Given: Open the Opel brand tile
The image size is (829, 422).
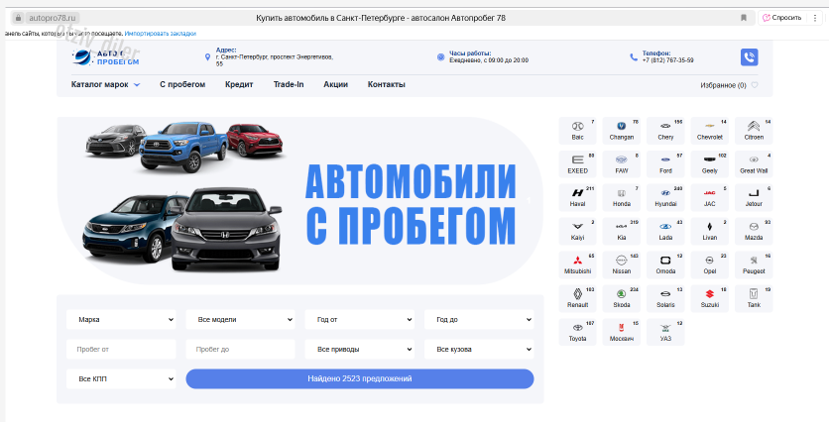Looking at the screenshot, I should point(710,264).
